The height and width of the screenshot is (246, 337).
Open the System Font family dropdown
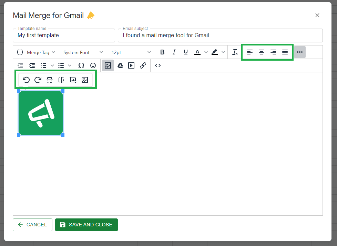(x=83, y=52)
